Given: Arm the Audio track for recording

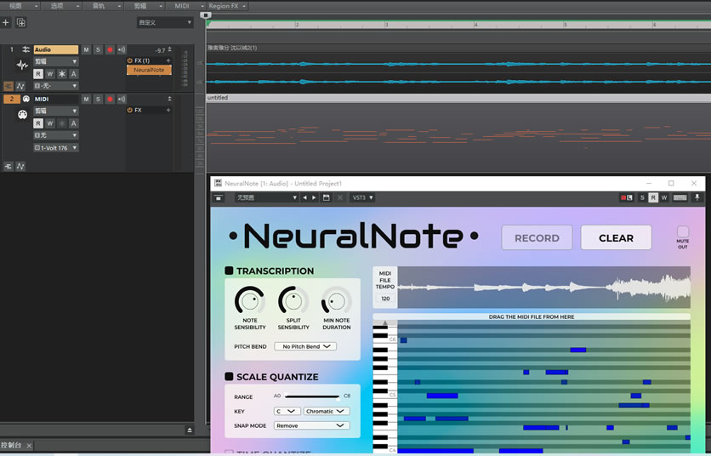Looking at the screenshot, I should (110, 49).
